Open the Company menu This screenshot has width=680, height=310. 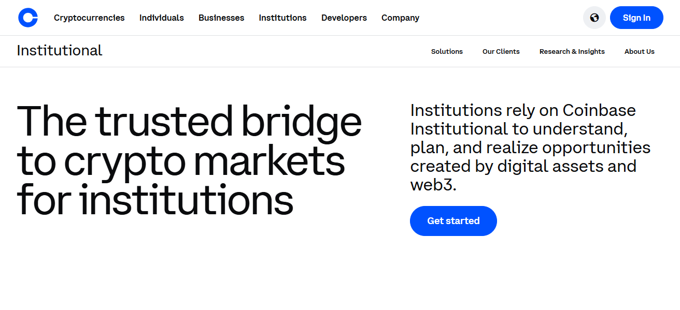tap(400, 18)
